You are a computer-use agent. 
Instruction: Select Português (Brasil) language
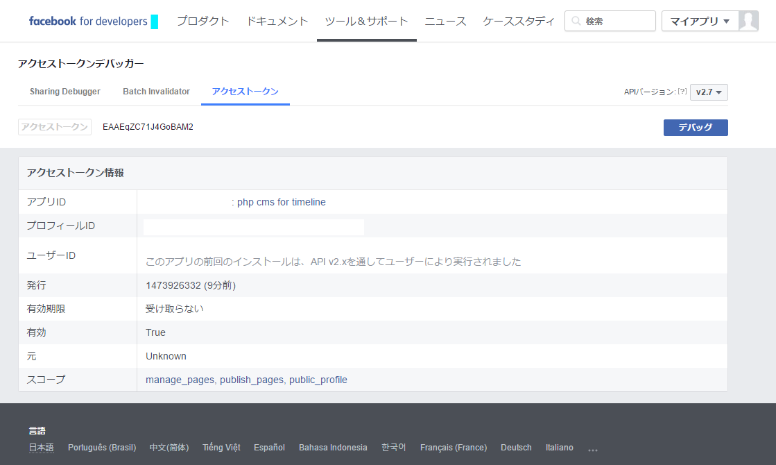102,448
